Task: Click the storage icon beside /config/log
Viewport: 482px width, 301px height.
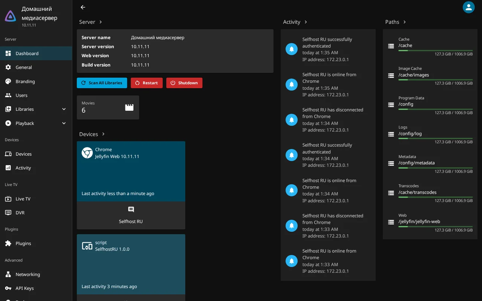Action: (x=391, y=134)
